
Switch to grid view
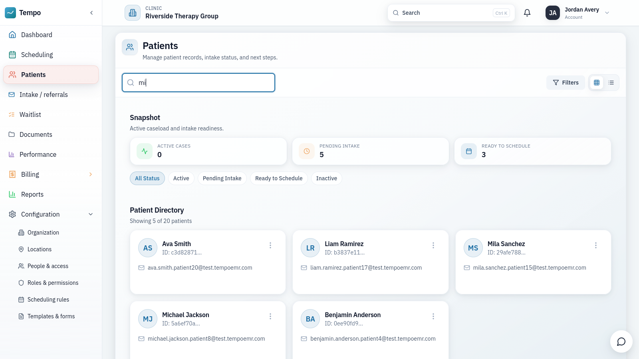(x=597, y=83)
